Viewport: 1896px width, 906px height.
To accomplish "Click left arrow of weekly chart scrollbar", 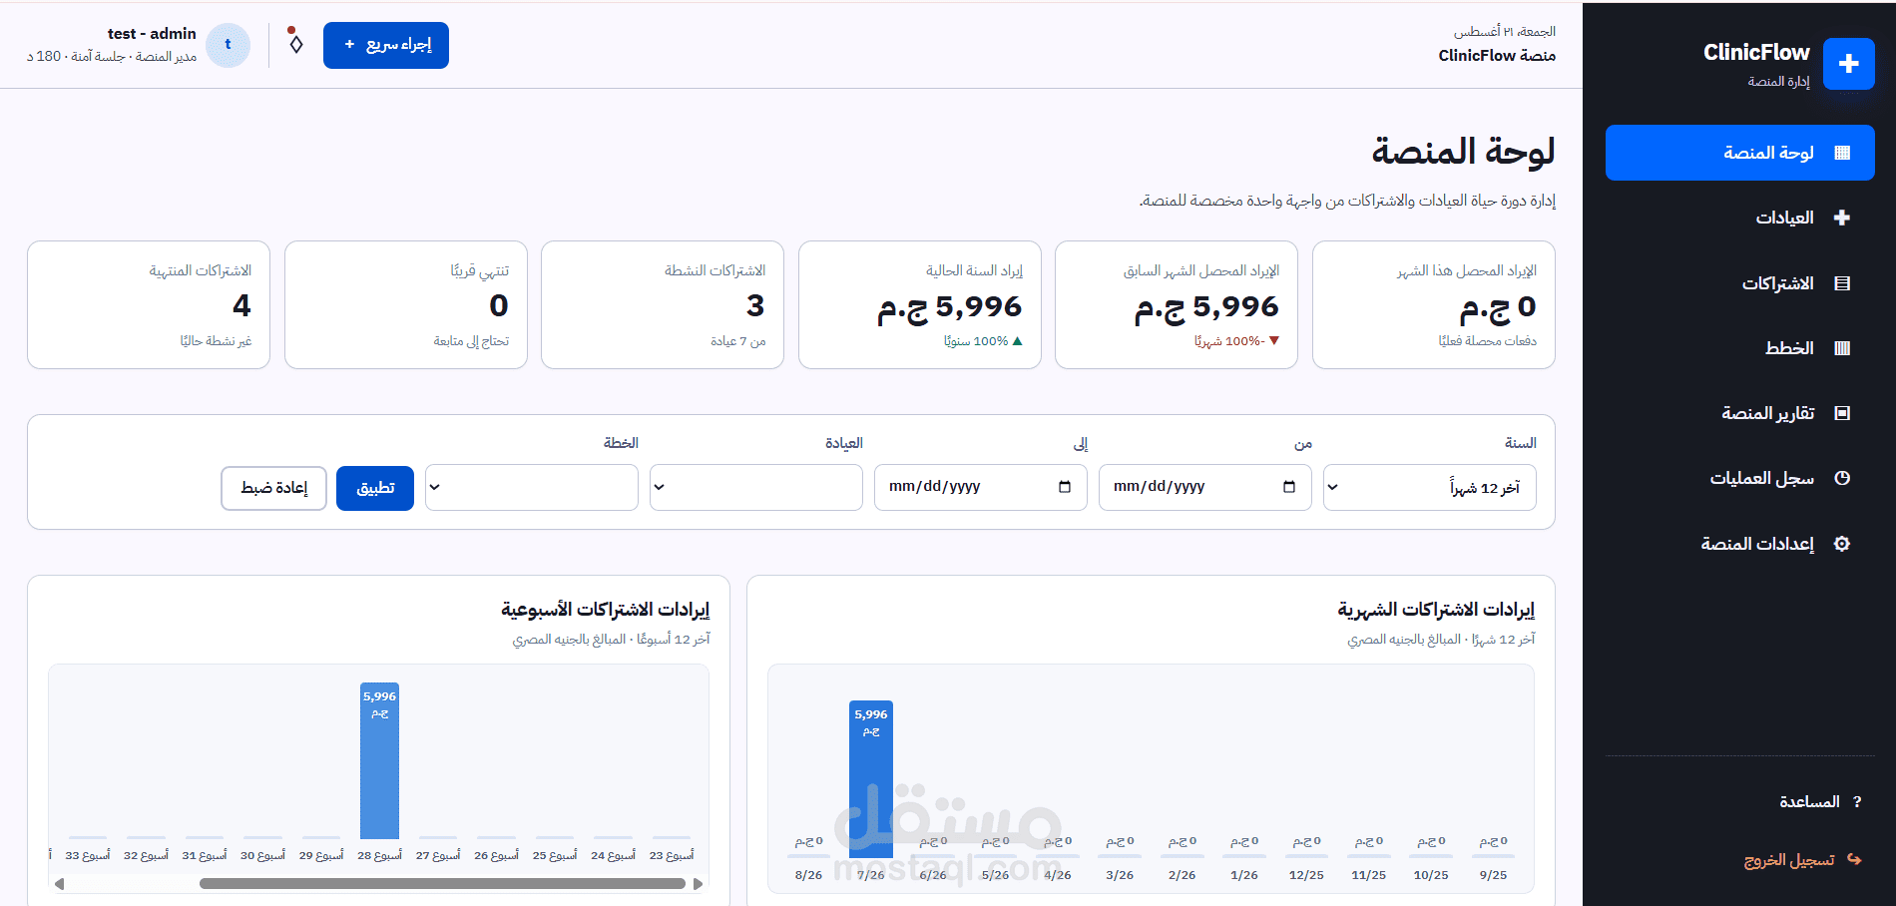I will pyautogui.click(x=59, y=884).
